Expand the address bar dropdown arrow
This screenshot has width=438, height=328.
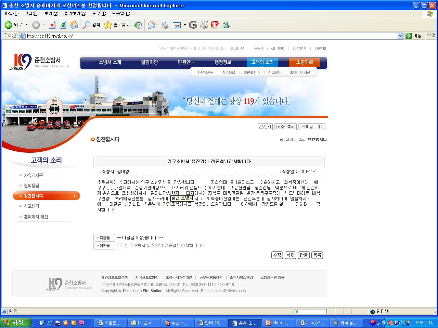(x=400, y=36)
